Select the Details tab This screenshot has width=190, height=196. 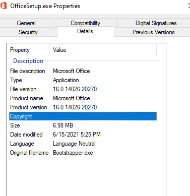85,31
